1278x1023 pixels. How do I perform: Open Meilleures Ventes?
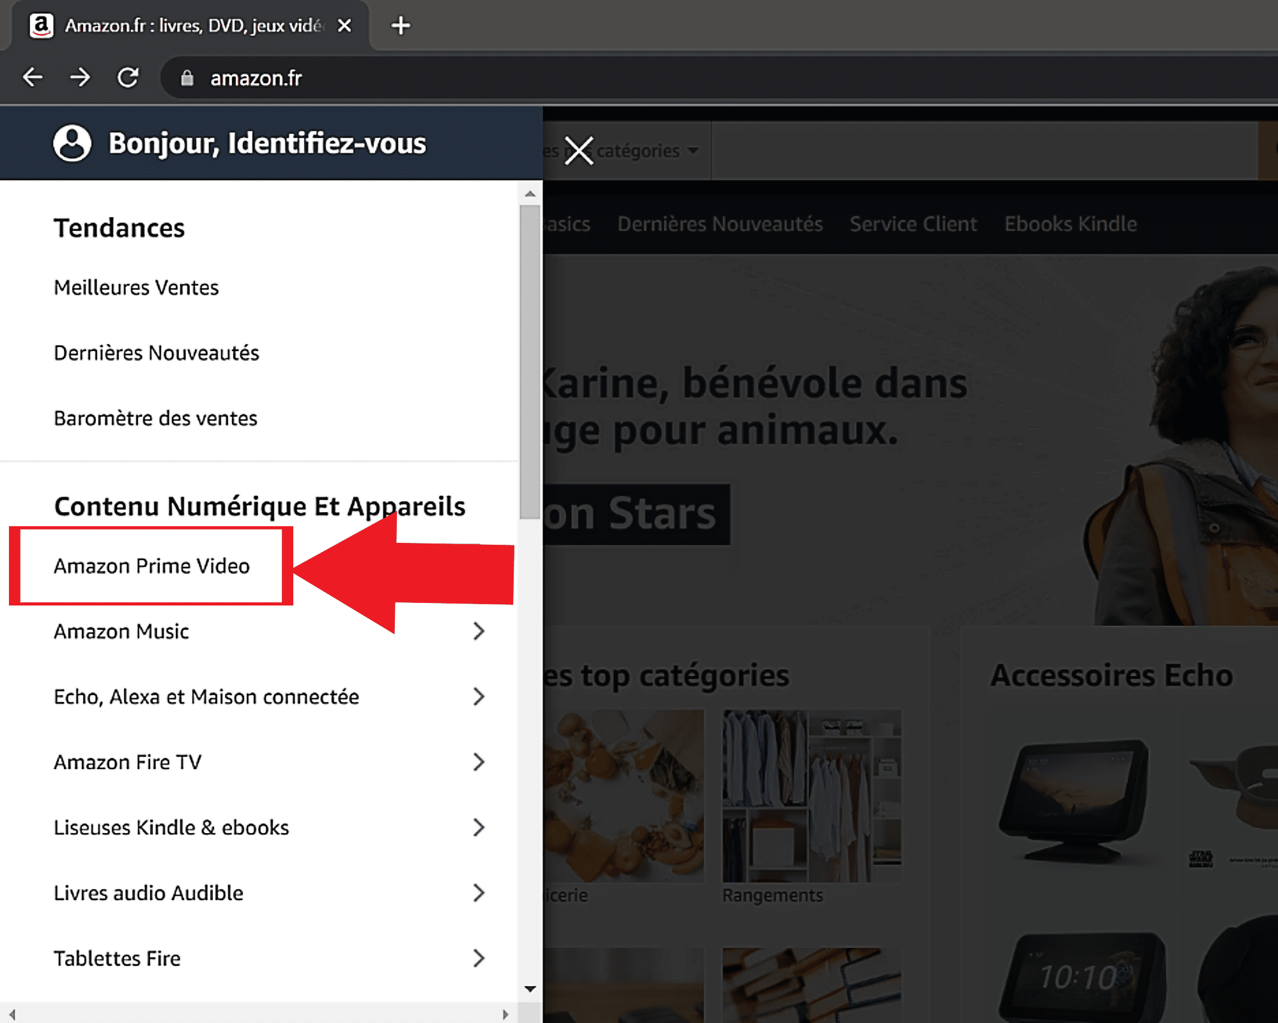pyautogui.click(x=136, y=288)
